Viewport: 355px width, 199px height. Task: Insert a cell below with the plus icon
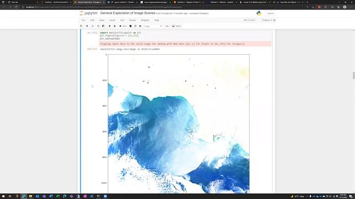[87, 26]
